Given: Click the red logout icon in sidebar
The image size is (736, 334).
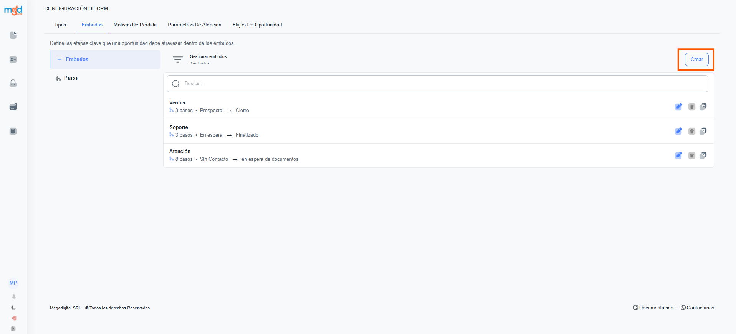Looking at the screenshot, I should (14, 318).
